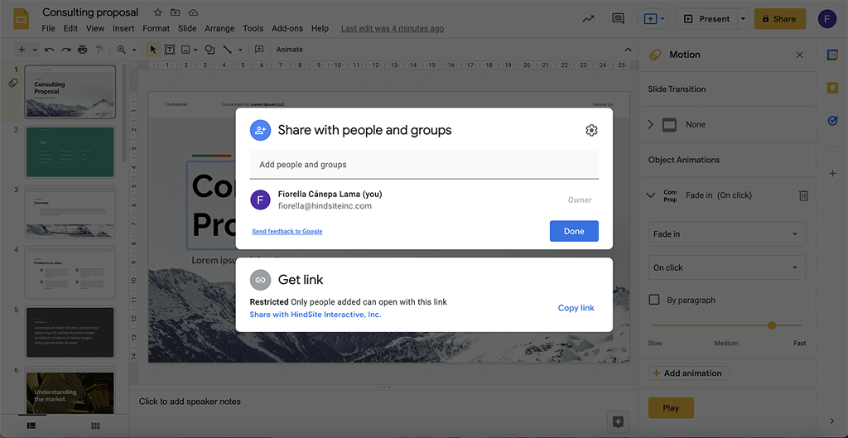
Task: Open the Arrange menu
Action: pyautogui.click(x=219, y=28)
